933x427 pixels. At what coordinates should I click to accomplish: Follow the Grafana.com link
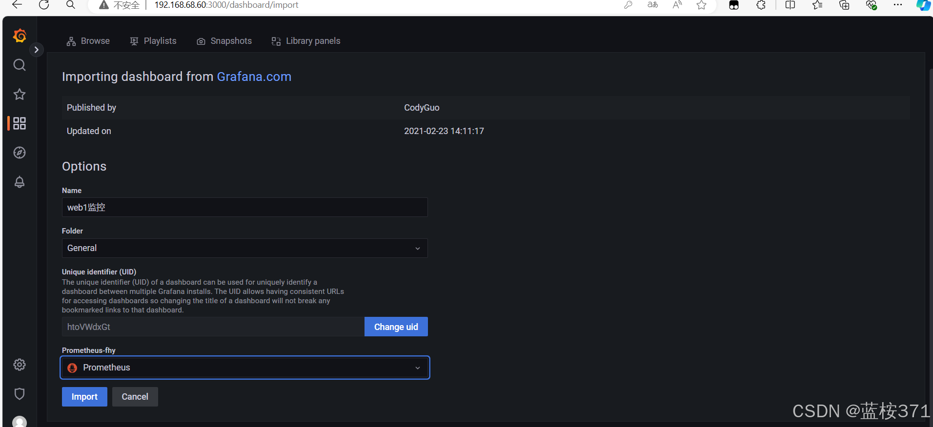pos(254,77)
